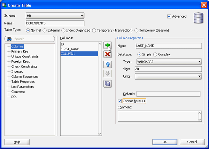209x149 pixels.
Task: Choose Index Organized table type
Action: (63, 30)
